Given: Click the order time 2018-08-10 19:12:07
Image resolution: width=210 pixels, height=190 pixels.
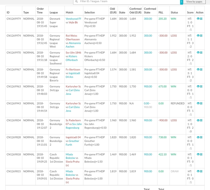Looking at the screenshot, I should [42, 124].
